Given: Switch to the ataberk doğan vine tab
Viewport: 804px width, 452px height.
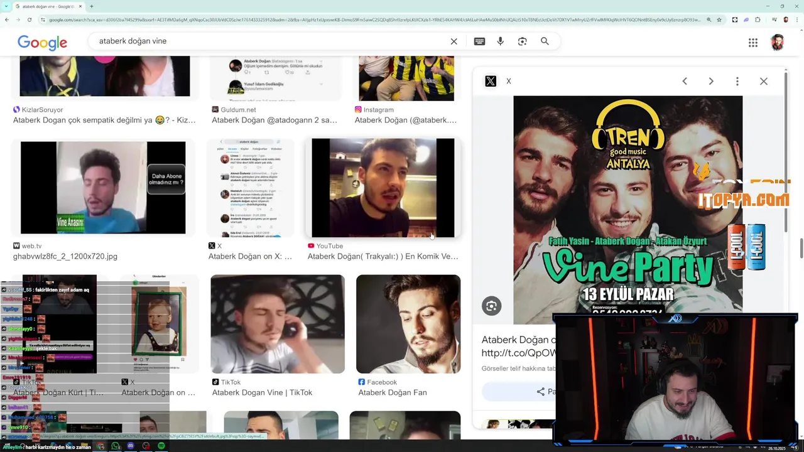Looking at the screenshot, I should tap(48, 6).
